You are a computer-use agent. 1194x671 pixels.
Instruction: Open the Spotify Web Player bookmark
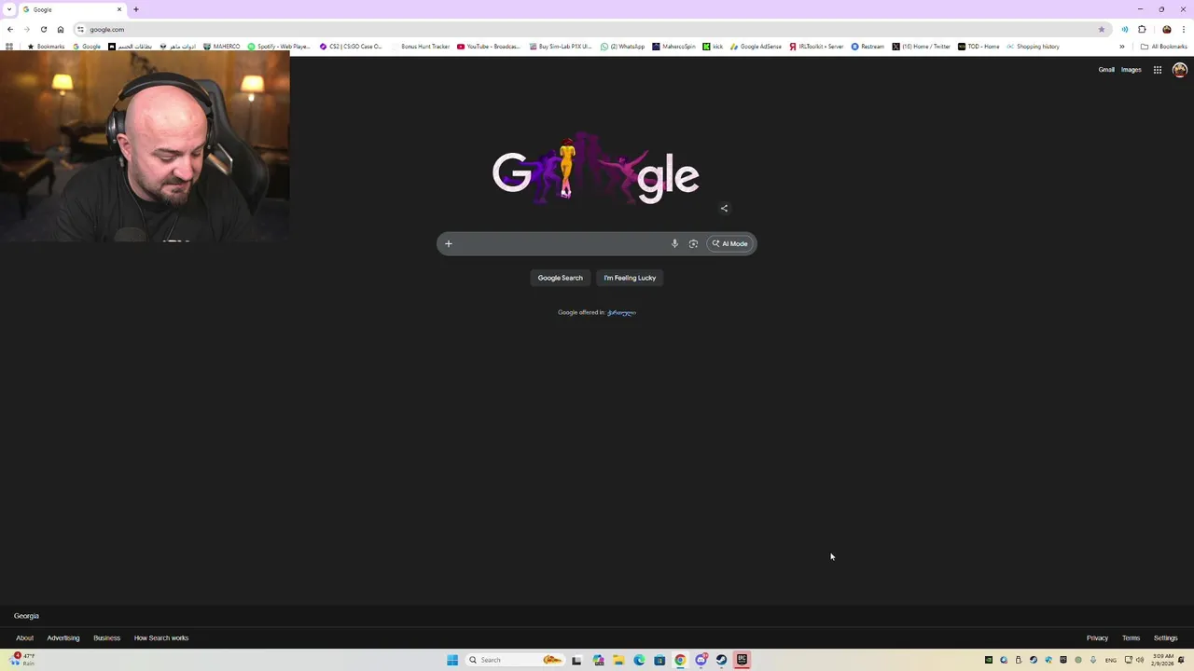tap(279, 47)
